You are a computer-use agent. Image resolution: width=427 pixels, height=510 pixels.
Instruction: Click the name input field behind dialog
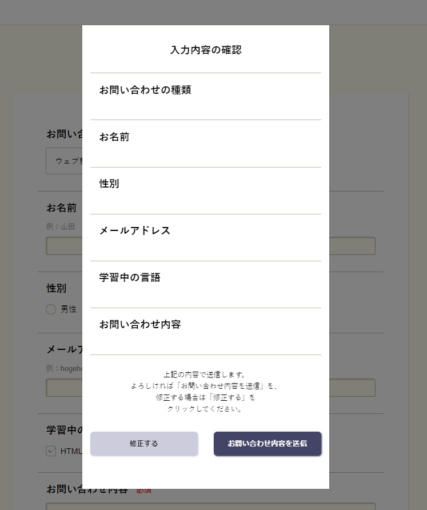click(64, 246)
